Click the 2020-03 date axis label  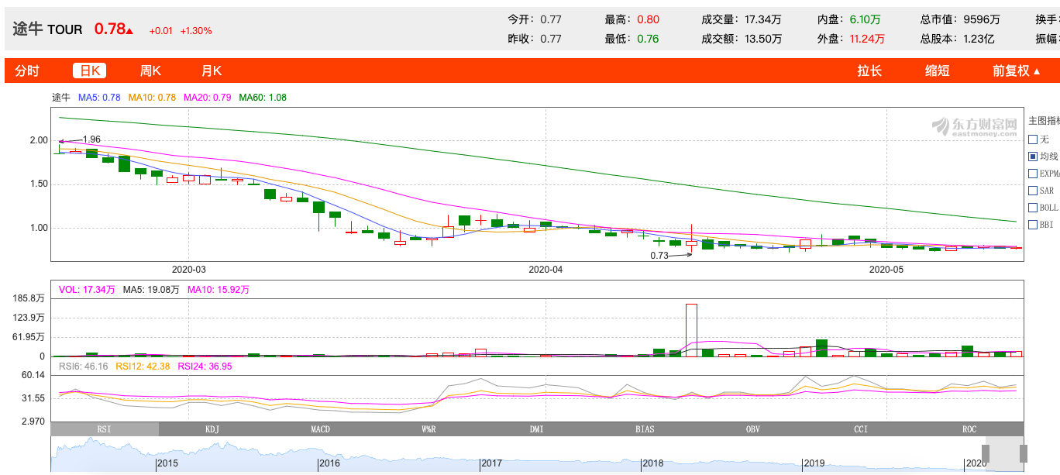(189, 270)
